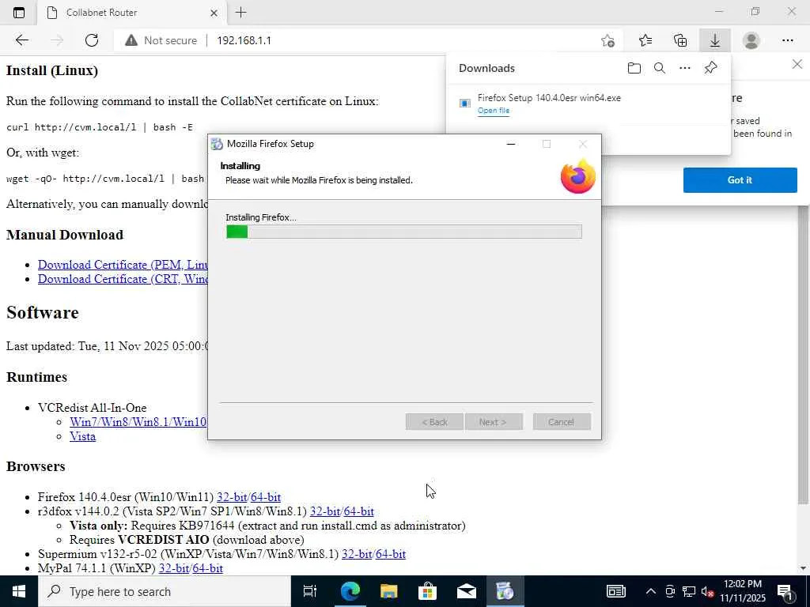Open the VCRedist Vista link
The width and height of the screenshot is (810, 607).
pyautogui.click(x=82, y=436)
